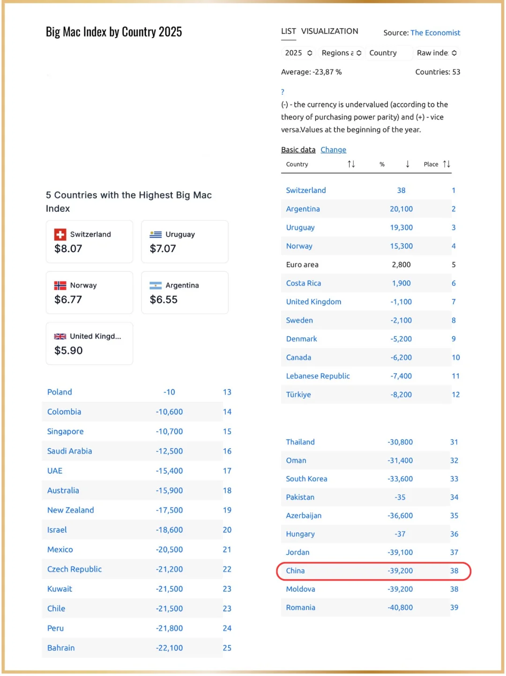
Task: Open the China country link
Action: [x=295, y=571]
